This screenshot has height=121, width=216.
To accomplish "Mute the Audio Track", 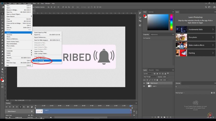I will click(x=29, y=115).
